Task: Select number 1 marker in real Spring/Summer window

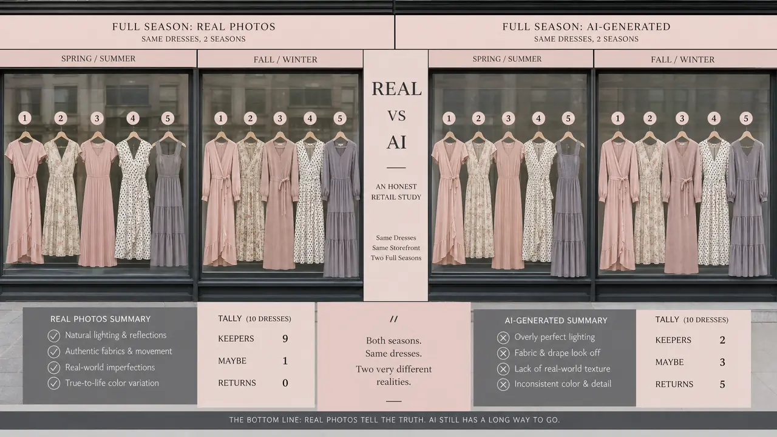Action: [24, 118]
